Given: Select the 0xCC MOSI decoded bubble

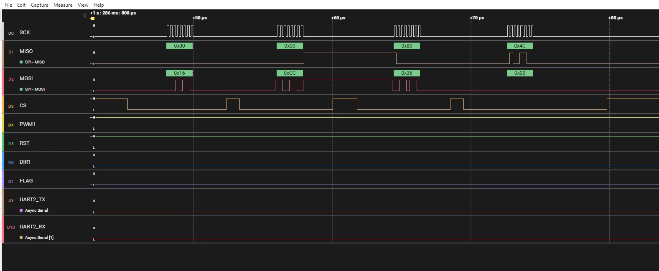Looking at the screenshot, I should pos(290,73).
